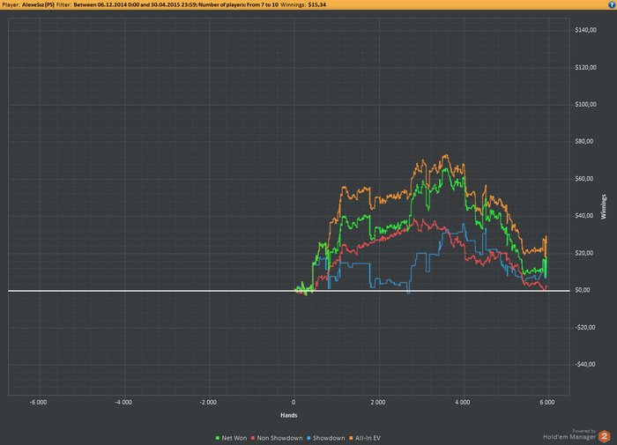Image resolution: width=617 pixels, height=445 pixels.
Task: Click the 4 000 hands axis label
Action: point(463,402)
